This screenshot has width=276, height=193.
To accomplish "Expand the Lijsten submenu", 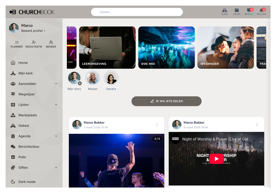I will pos(56,105).
